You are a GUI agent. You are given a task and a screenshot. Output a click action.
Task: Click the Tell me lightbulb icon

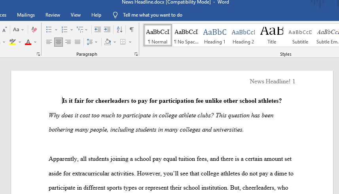point(115,15)
